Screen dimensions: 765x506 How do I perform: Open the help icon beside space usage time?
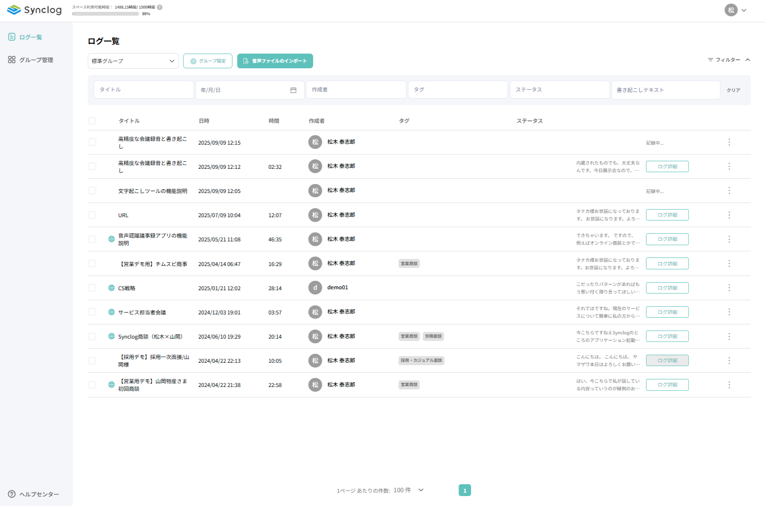[160, 7]
